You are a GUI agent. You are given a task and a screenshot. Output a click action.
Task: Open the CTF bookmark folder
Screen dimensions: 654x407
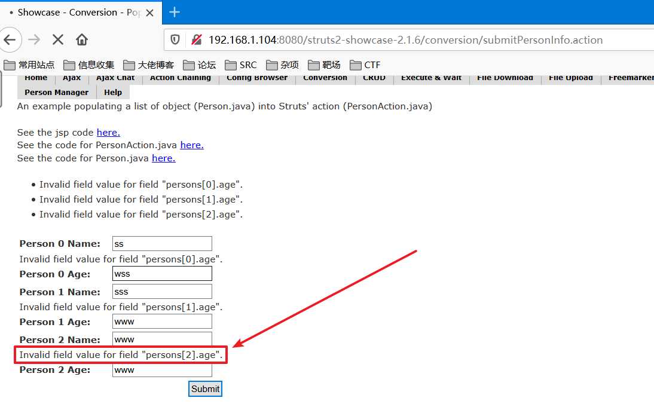(x=365, y=65)
